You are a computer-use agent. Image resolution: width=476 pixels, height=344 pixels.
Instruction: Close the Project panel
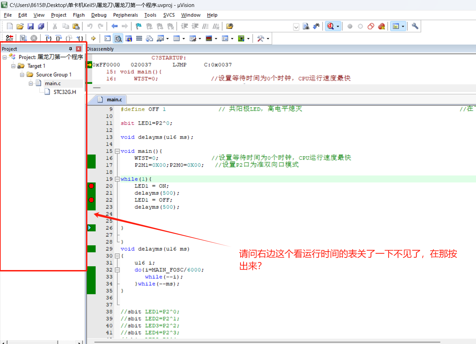coord(79,49)
